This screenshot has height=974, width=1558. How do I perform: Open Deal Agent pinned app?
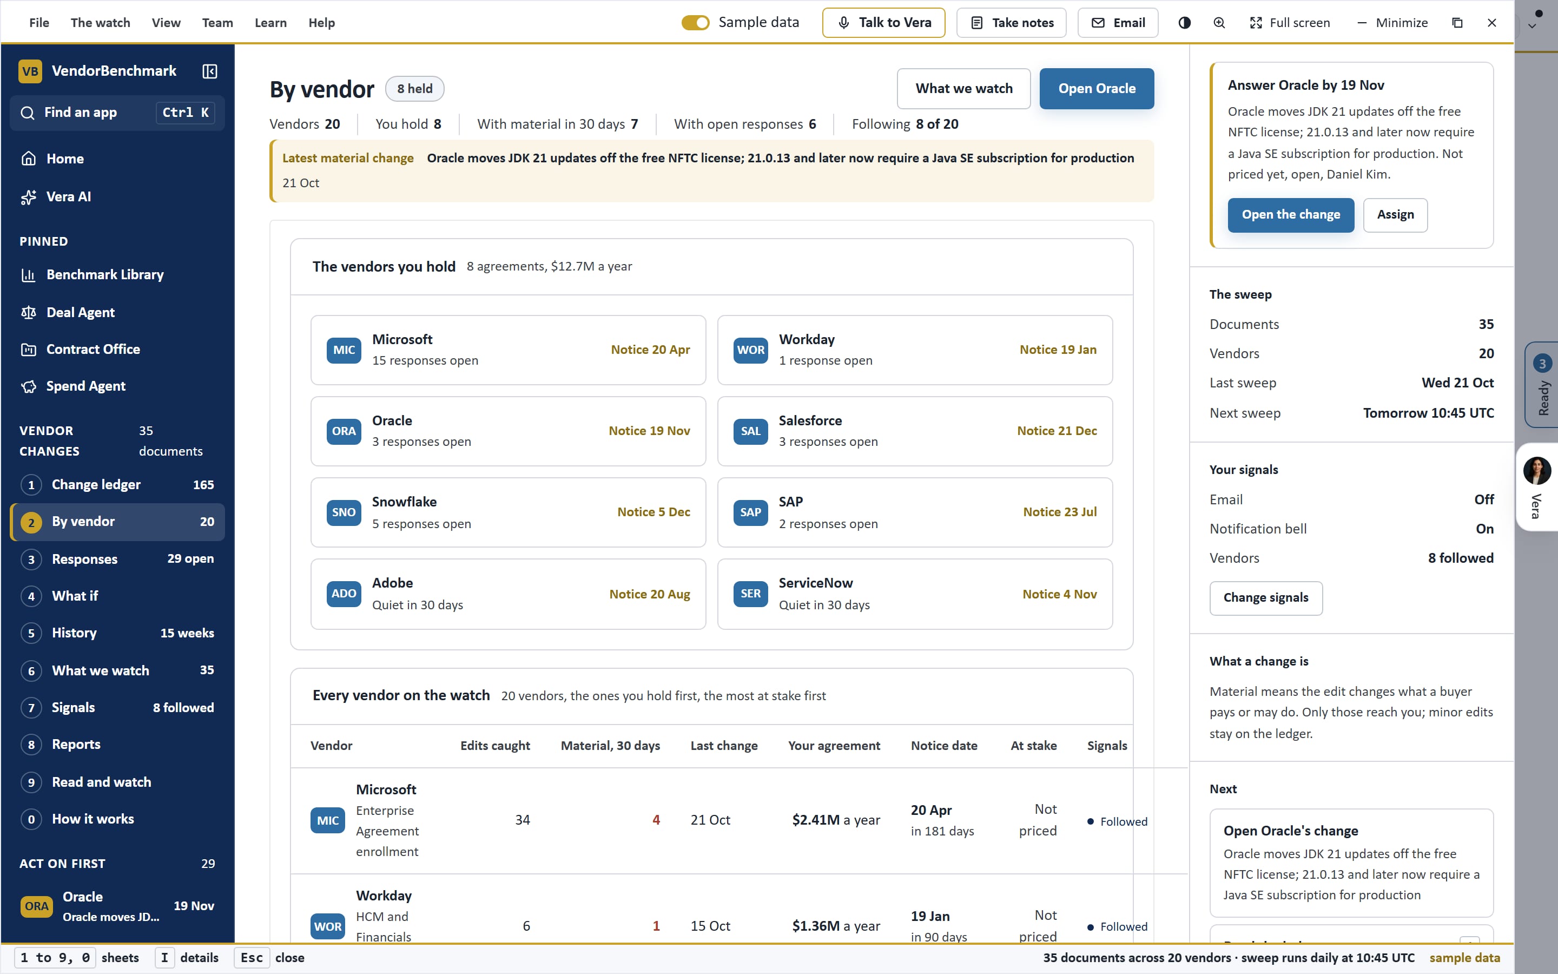click(117, 312)
